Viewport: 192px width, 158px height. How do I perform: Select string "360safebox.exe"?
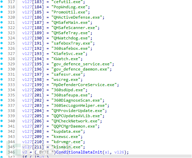tap(71, 48)
